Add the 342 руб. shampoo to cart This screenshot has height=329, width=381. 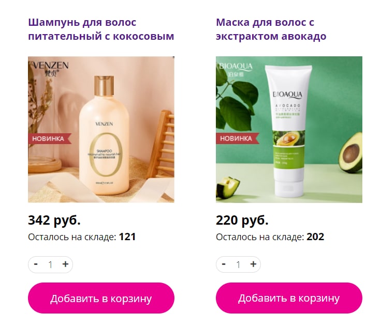(101, 298)
